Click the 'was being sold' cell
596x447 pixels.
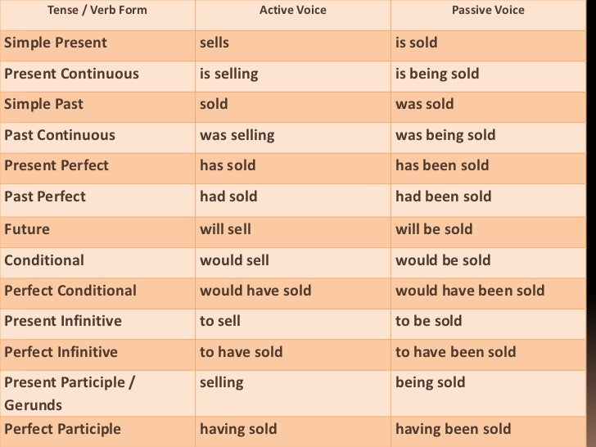445,135
